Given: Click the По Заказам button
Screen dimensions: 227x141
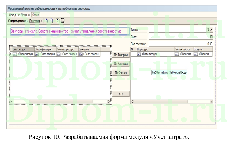Looking at the screenshot, I should [x=121, y=64].
